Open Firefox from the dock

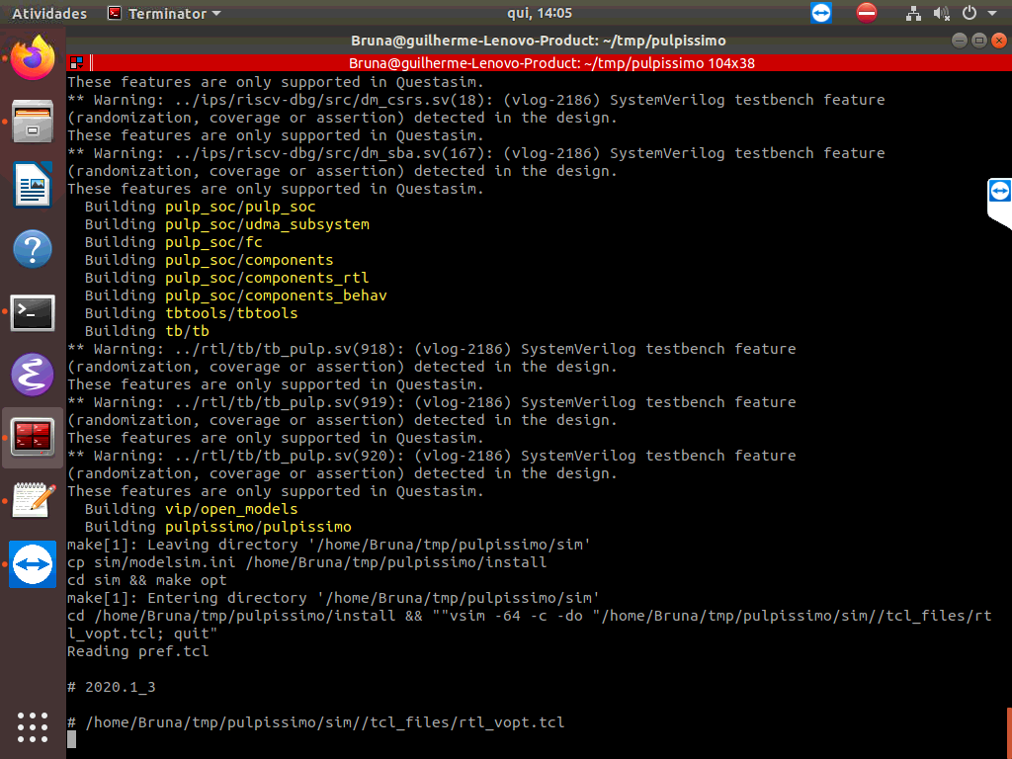[33, 56]
